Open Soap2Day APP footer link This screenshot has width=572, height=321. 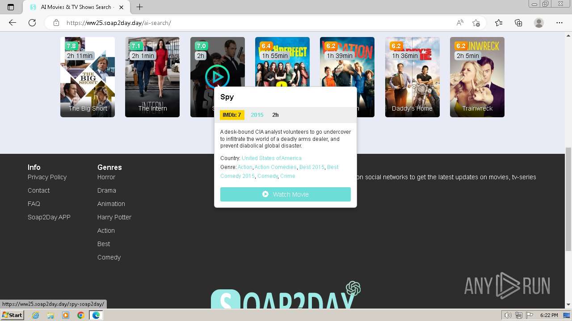pyautogui.click(x=49, y=217)
